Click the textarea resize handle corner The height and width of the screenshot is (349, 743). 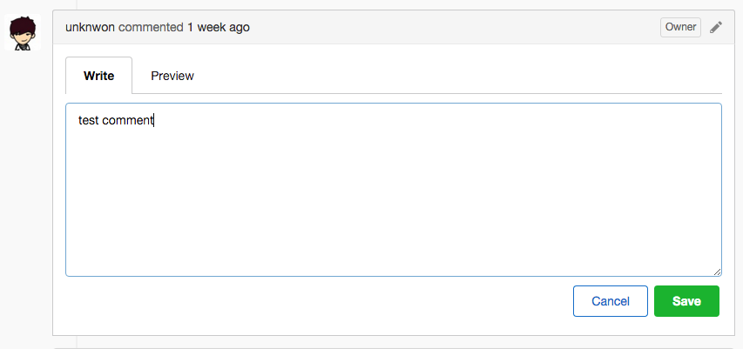tap(717, 272)
